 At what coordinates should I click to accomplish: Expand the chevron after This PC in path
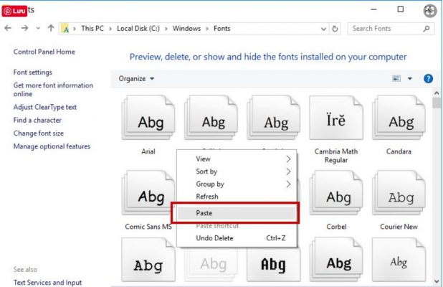110,29
